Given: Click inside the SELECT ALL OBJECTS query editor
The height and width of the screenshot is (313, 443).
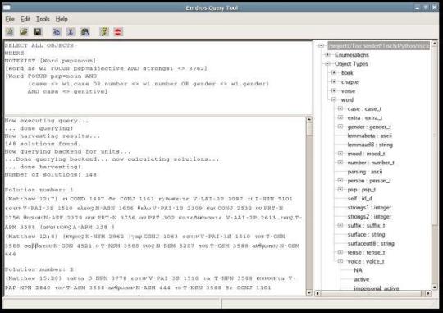Looking at the screenshot, I should pos(158,77).
